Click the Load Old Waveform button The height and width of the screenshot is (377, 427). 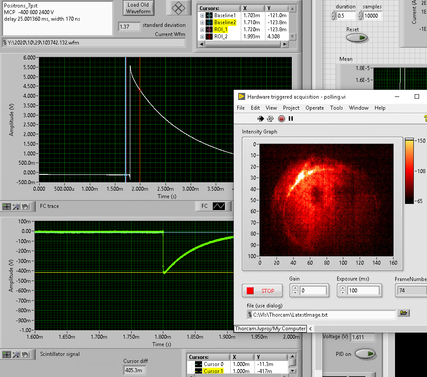coord(139,8)
